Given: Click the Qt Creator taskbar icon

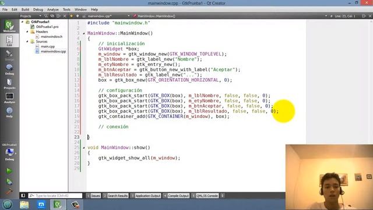Looking at the screenshot, I should (58, 205).
